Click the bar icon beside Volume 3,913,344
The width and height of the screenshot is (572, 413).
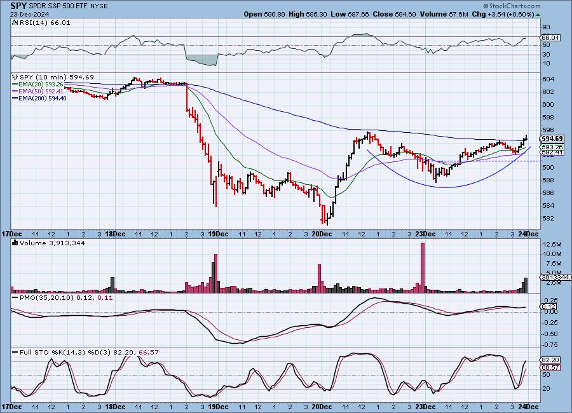[x=15, y=243]
